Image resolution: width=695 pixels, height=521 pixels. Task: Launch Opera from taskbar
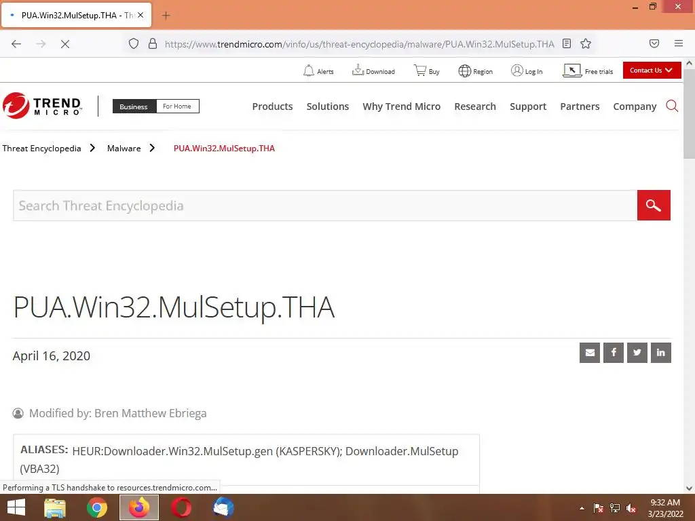(181, 507)
